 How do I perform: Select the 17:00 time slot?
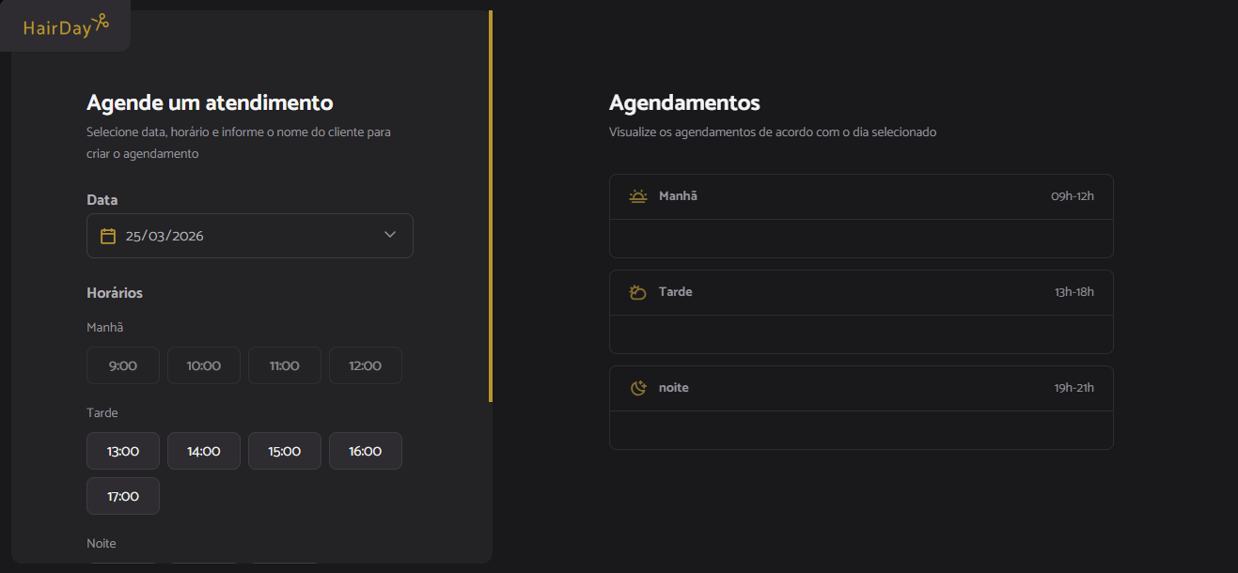123,496
